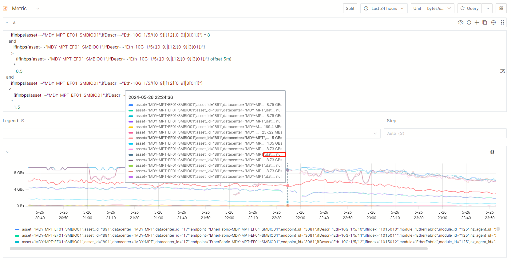Click the Split button

click(350, 8)
